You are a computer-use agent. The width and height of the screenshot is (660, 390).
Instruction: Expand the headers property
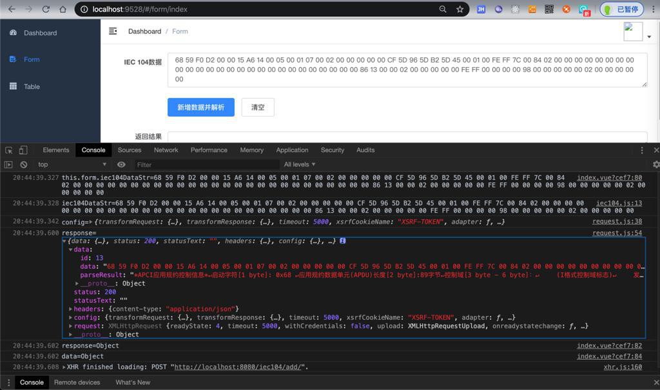point(70,309)
